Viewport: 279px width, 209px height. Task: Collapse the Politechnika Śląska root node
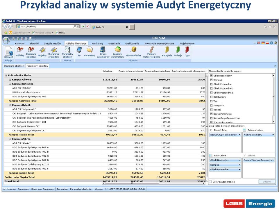click(6, 76)
